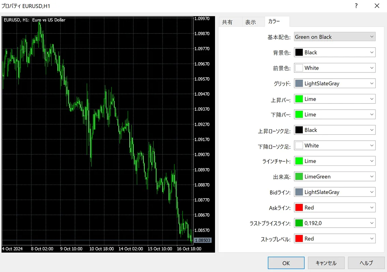387x272 pixels.
Task: Open the ラインチャート Lime dropdown
Action: point(334,161)
